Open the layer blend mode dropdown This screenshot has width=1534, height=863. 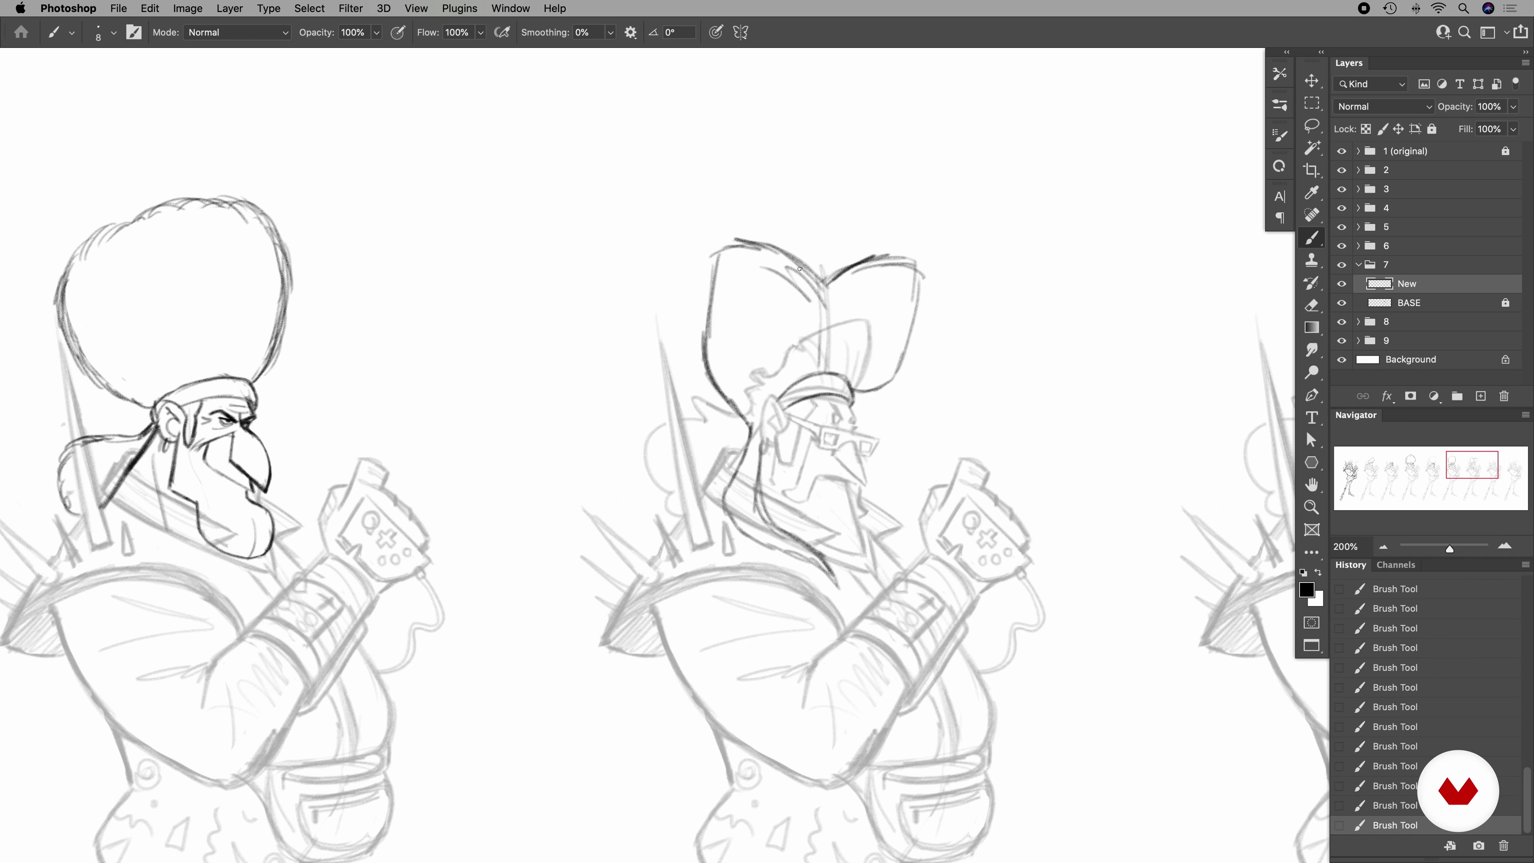(x=1383, y=107)
